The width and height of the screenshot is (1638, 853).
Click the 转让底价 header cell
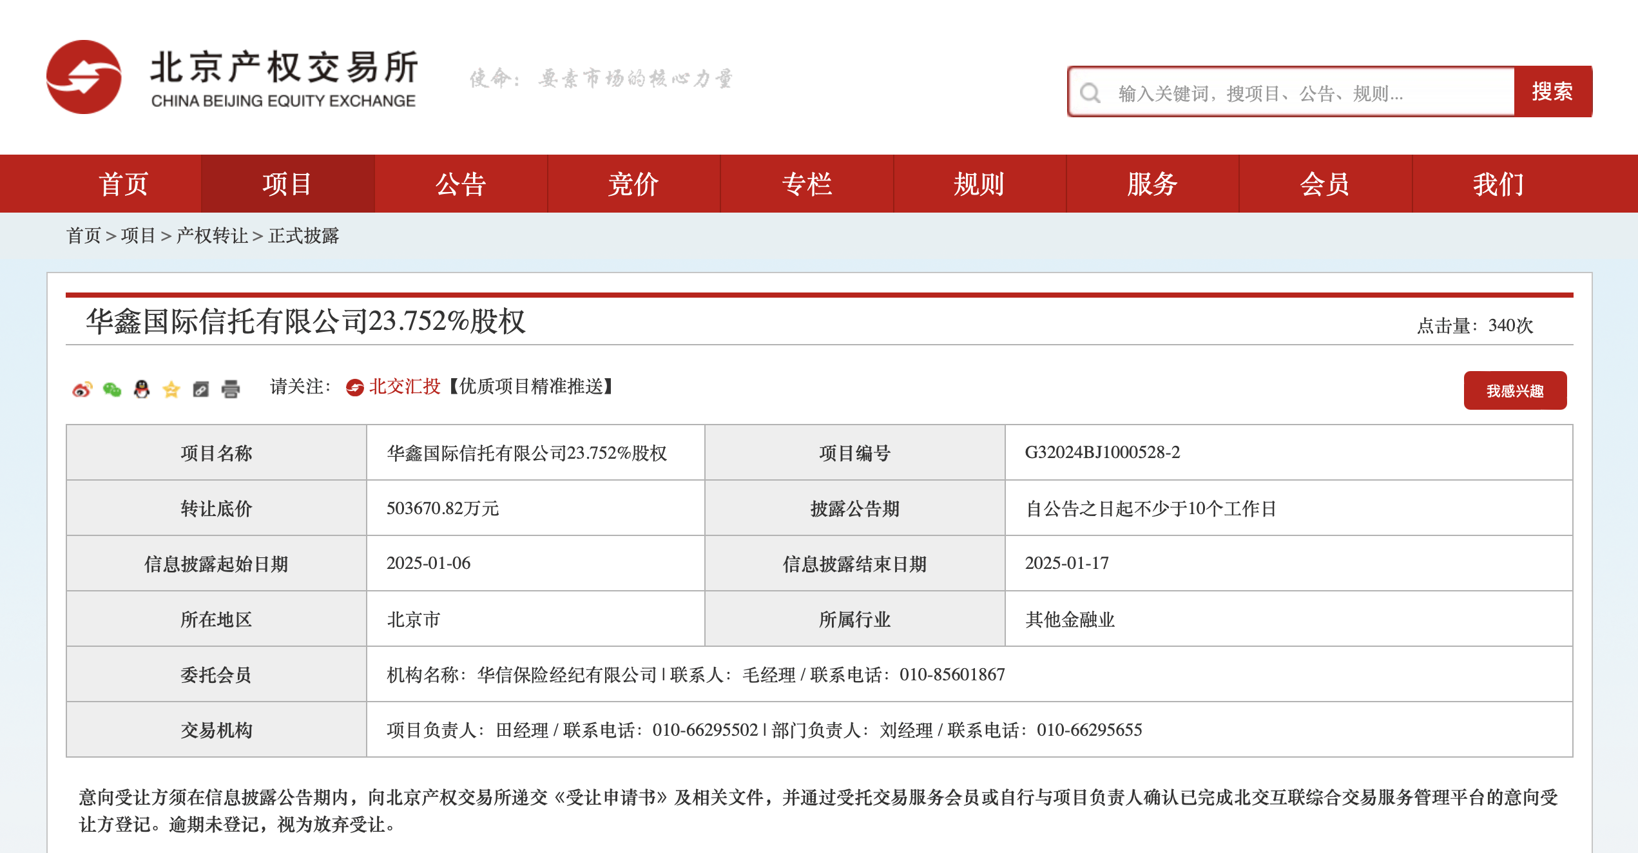click(x=217, y=508)
